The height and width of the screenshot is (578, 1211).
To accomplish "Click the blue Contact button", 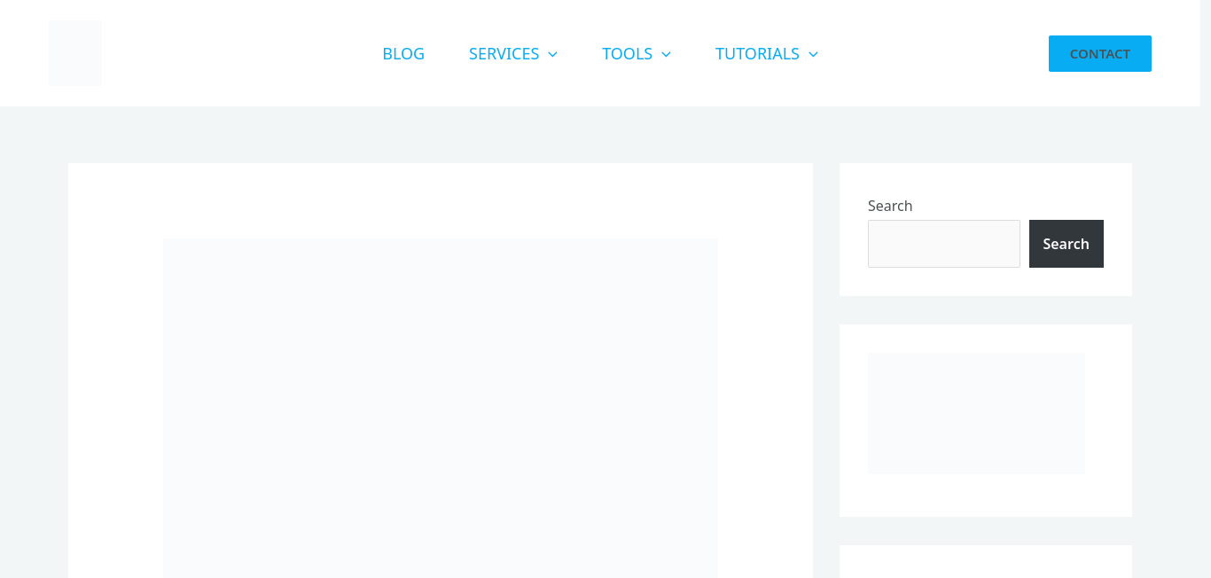I will pos(1099,53).
